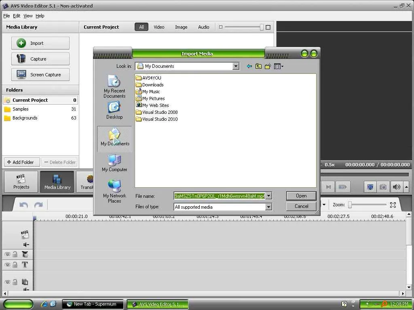Image resolution: width=414 pixels, height=310 pixels.
Task: Switch to the Audio filter tab
Action: tap(204, 27)
